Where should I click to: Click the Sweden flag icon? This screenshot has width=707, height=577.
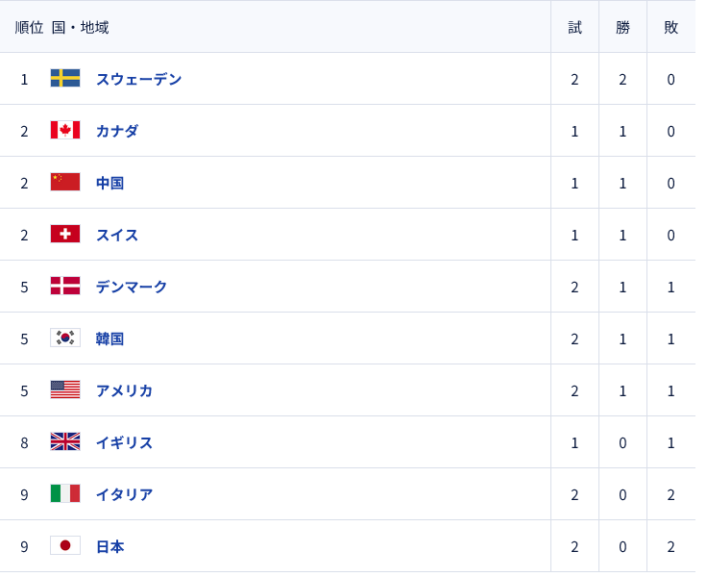click(65, 78)
